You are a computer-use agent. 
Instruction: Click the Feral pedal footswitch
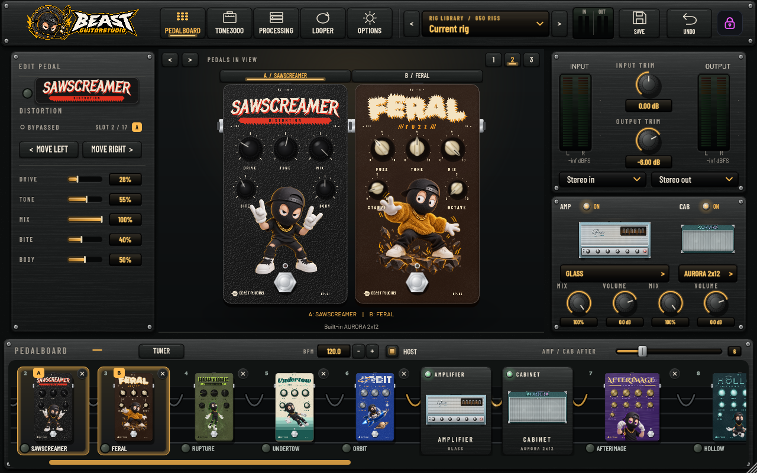pyautogui.click(x=418, y=282)
